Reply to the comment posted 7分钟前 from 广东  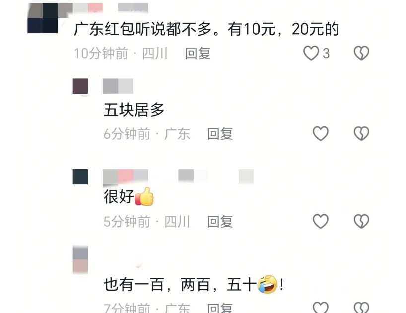click(x=220, y=308)
